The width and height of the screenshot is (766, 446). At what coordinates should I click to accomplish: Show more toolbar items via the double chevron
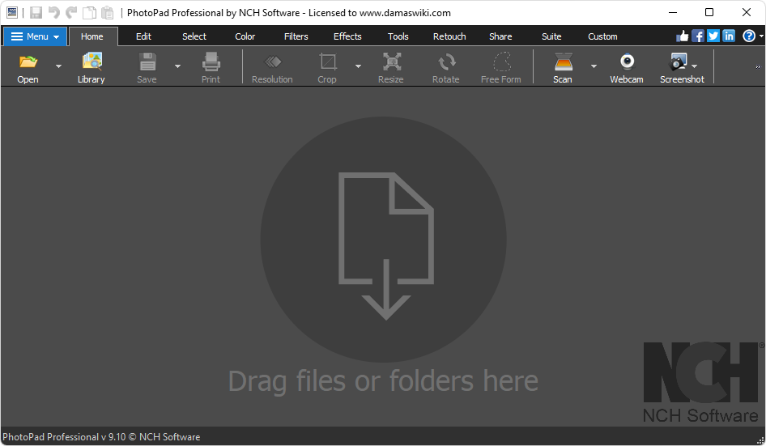tap(758, 67)
